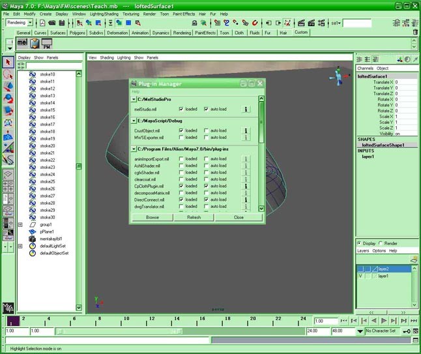Screen dimensions: 421x354
Task: Collapse the C:/MelStudioPro section
Action: [134, 99]
